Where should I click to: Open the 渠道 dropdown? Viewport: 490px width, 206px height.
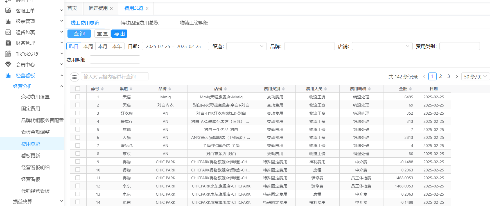[x=246, y=46]
